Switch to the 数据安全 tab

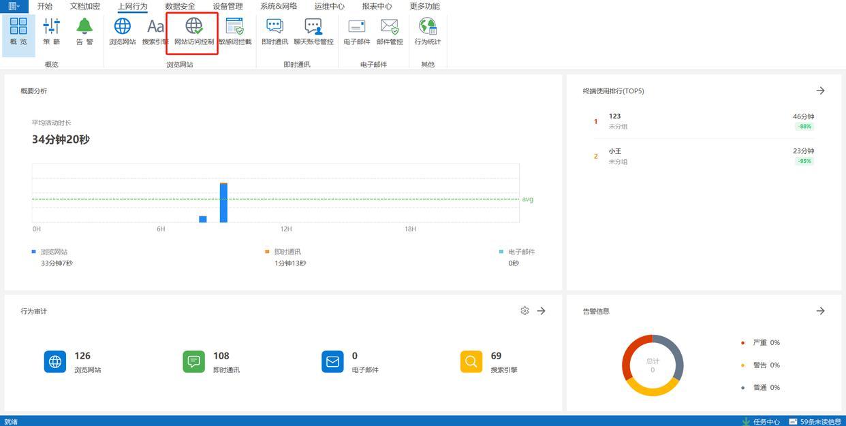(x=180, y=6)
